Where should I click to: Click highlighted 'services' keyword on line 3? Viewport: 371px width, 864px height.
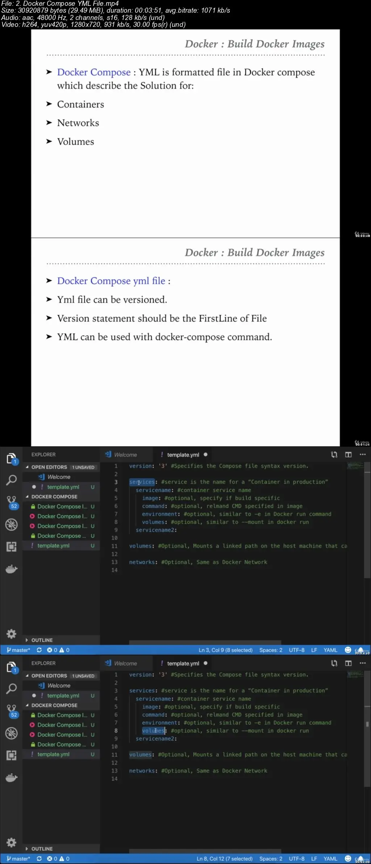[142, 482]
